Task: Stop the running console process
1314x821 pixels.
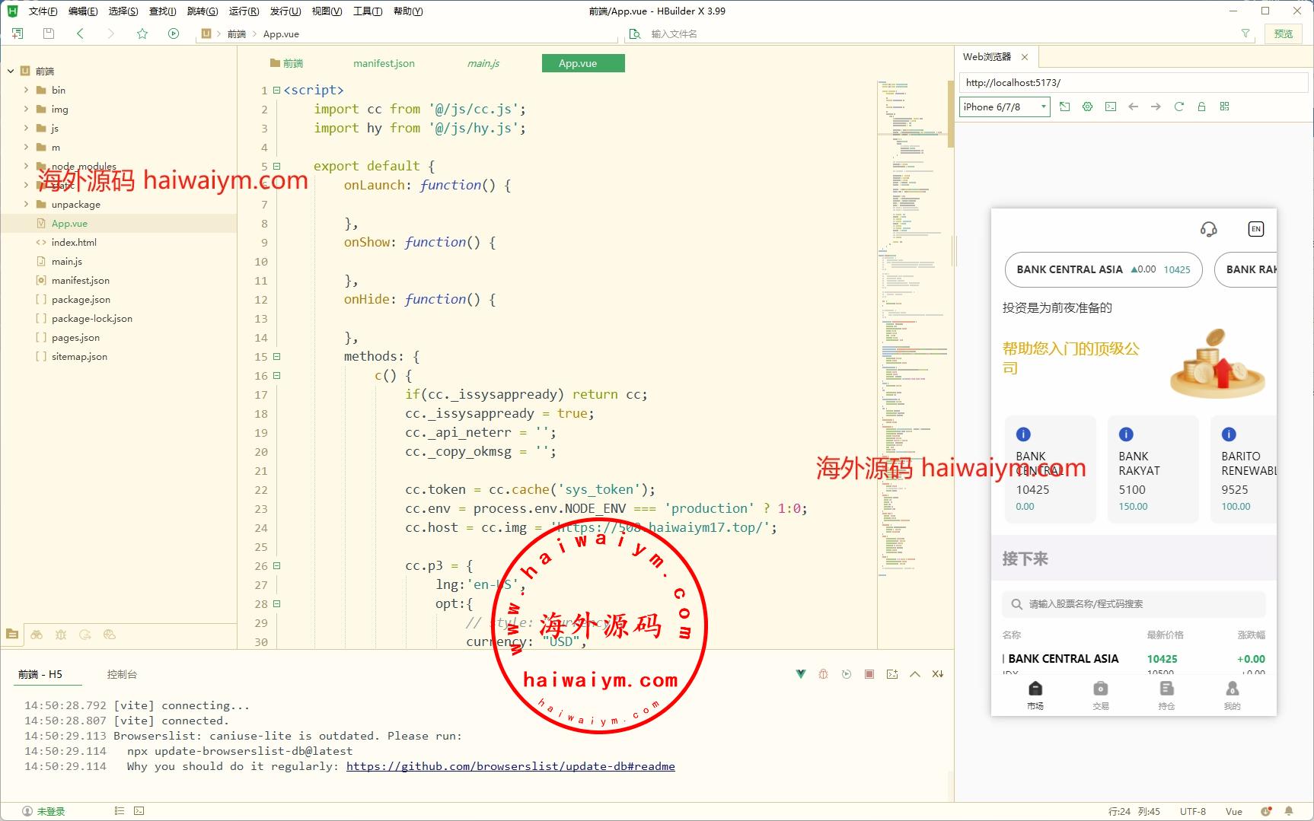Action: click(869, 674)
